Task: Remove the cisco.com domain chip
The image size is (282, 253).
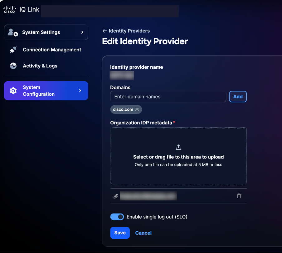Action: point(137,109)
